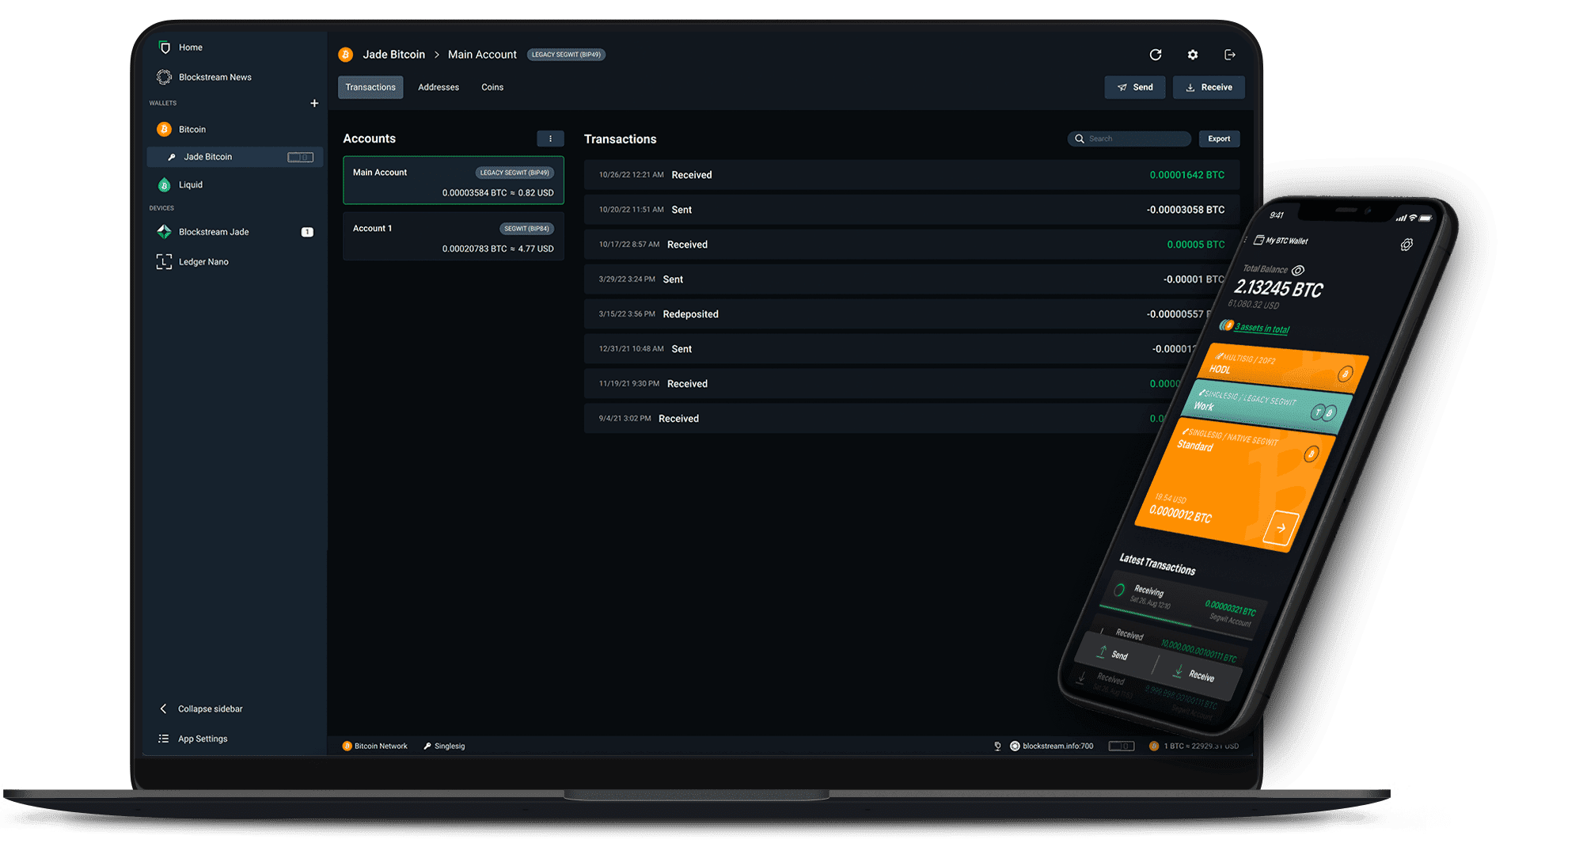
Task: Click the Receive button
Action: tap(1209, 87)
